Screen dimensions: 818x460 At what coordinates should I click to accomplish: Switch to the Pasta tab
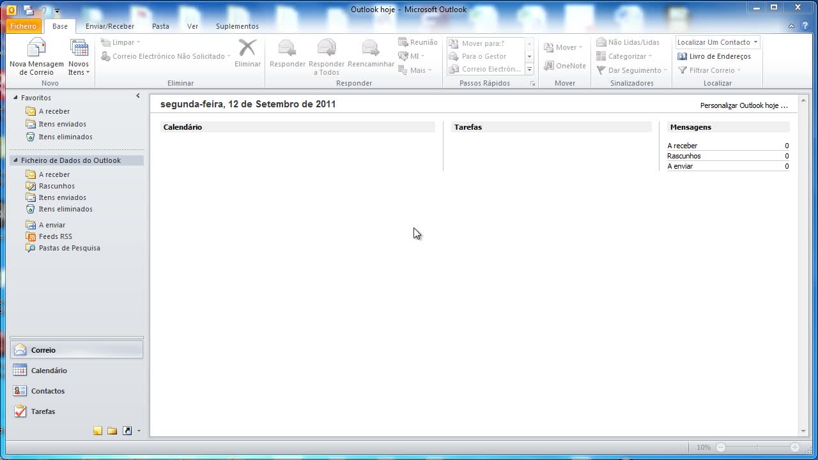160,26
